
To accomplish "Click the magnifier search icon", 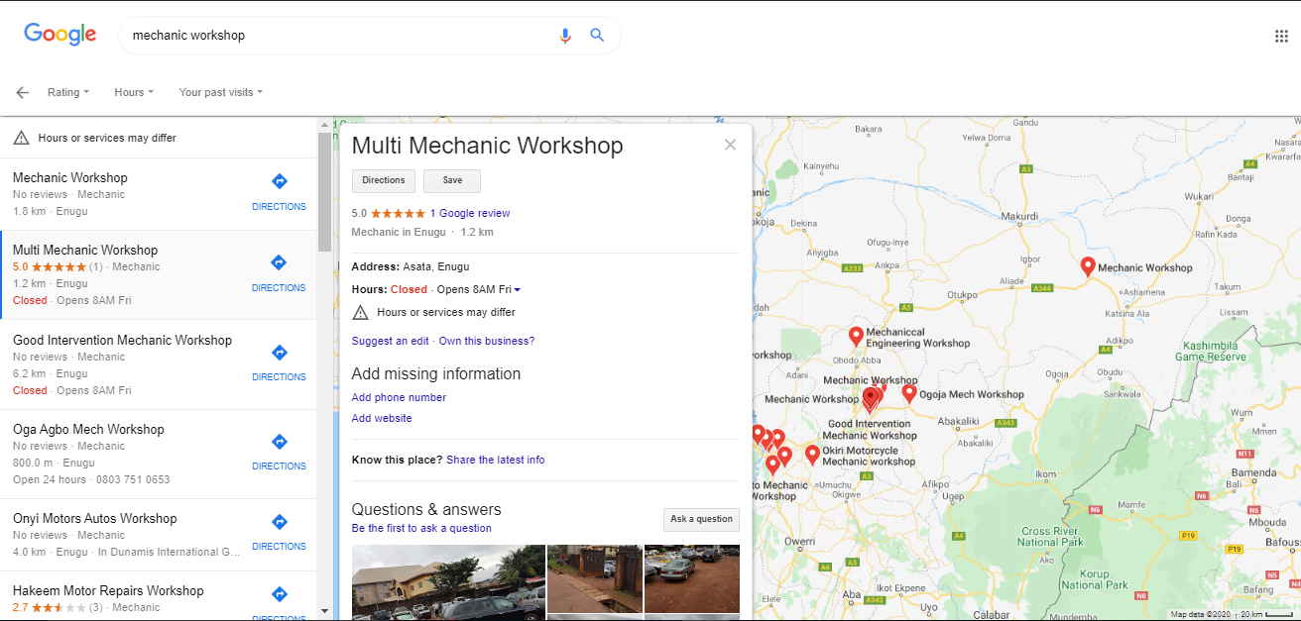I will [597, 35].
